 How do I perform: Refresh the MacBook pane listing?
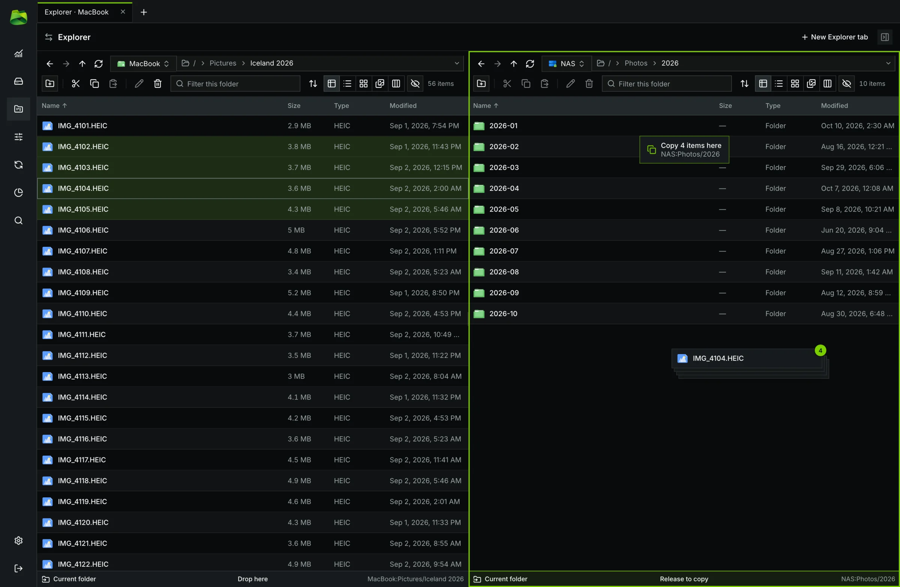pyautogui.click(x=99, y=63)
